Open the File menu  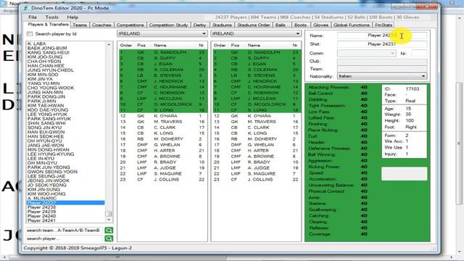[33, 17]
